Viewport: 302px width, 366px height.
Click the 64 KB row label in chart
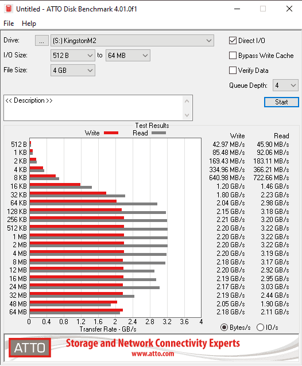tap(19, 203)
